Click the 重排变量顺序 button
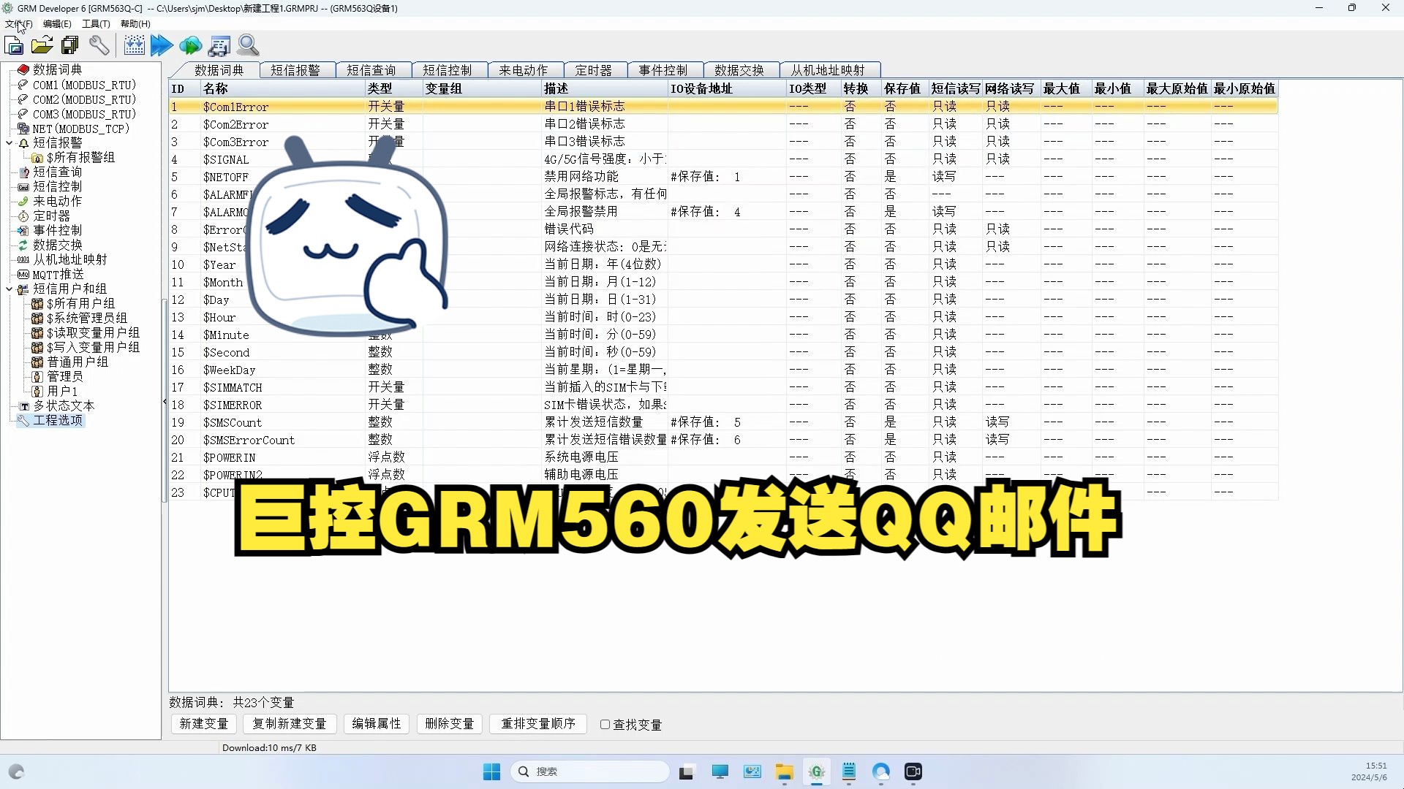Viewport: 1404px width, 789px height. coord(538,724)
